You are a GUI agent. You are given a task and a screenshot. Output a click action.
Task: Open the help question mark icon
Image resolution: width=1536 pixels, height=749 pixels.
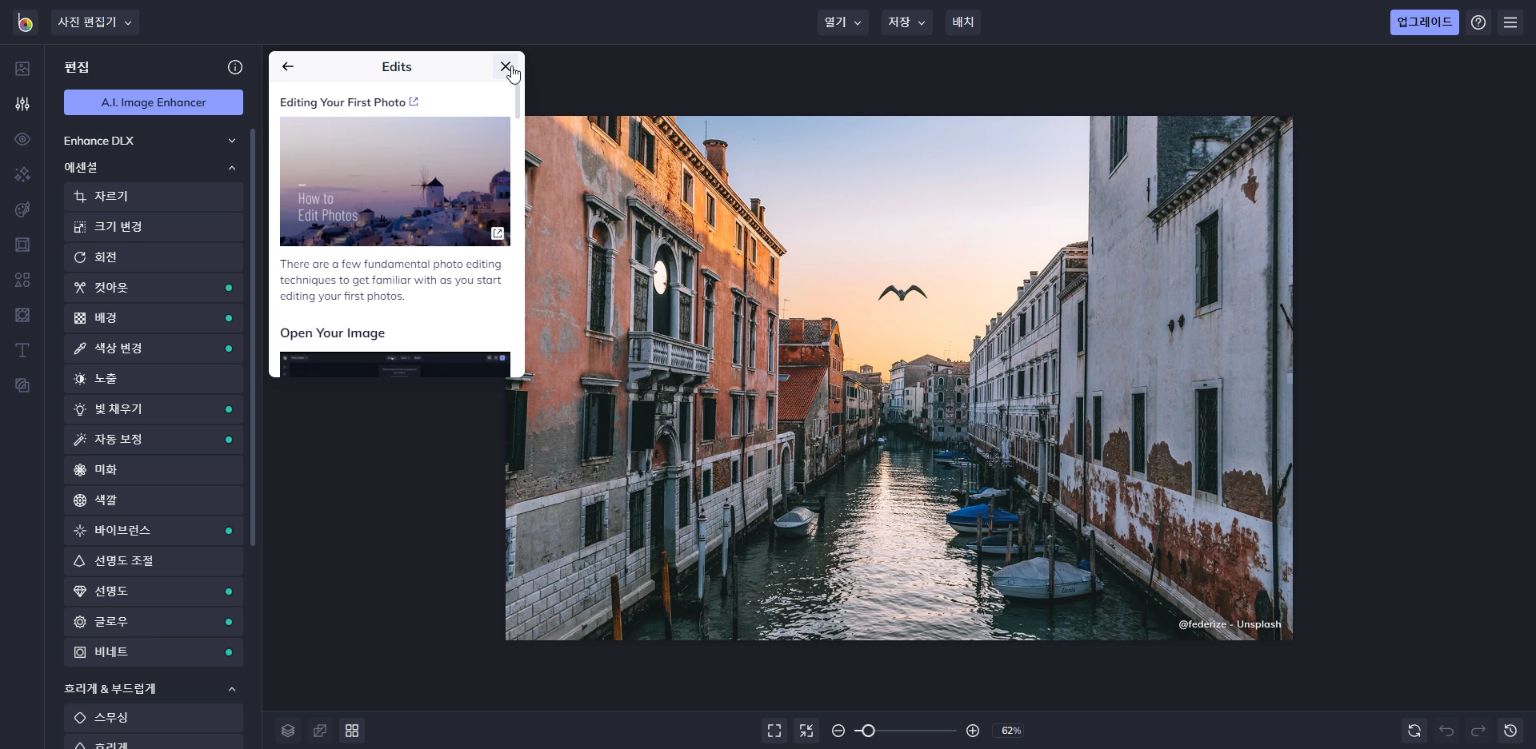point(1478,22)
